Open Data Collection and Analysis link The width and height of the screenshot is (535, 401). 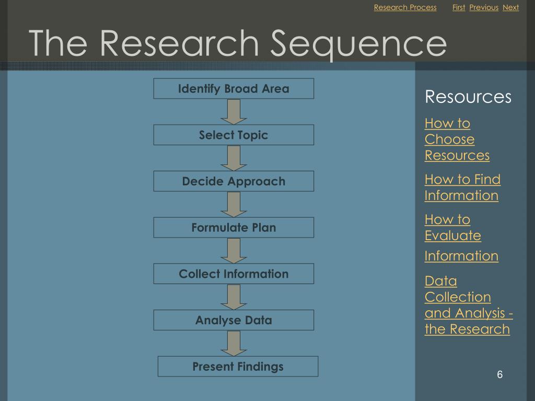coord(469,305)
